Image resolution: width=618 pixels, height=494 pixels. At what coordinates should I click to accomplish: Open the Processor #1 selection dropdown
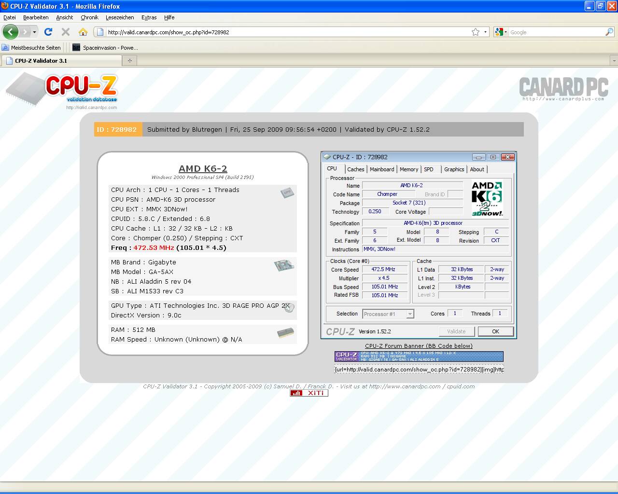[x=388, y=314]
